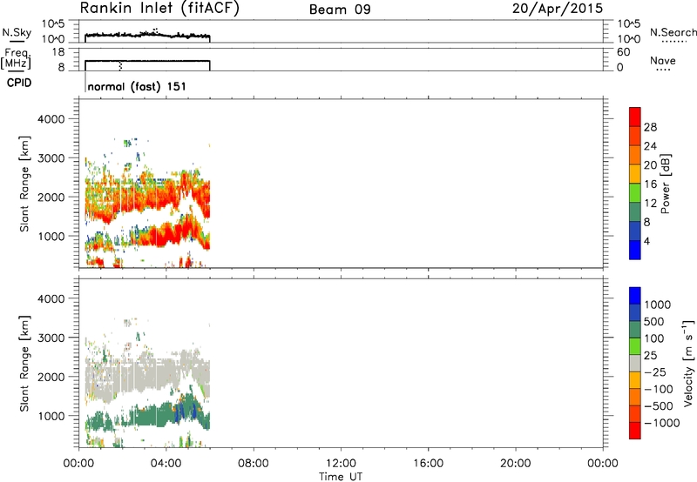Click the velocity colorbar "500" value
697x482 pixels.
point(656,321)
